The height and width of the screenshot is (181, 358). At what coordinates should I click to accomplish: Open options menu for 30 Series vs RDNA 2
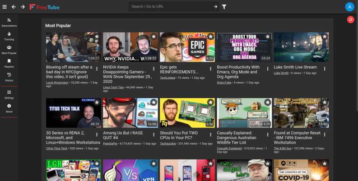tap(97, 135)
